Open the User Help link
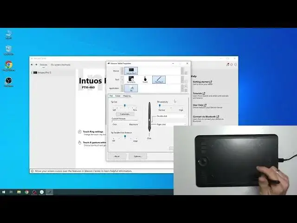This screenshot has width=297, height=223. (x=200, y=105)
